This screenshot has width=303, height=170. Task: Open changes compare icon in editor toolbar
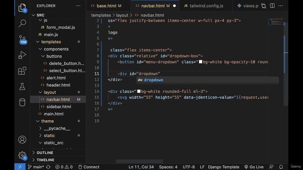tap(264, 6)
